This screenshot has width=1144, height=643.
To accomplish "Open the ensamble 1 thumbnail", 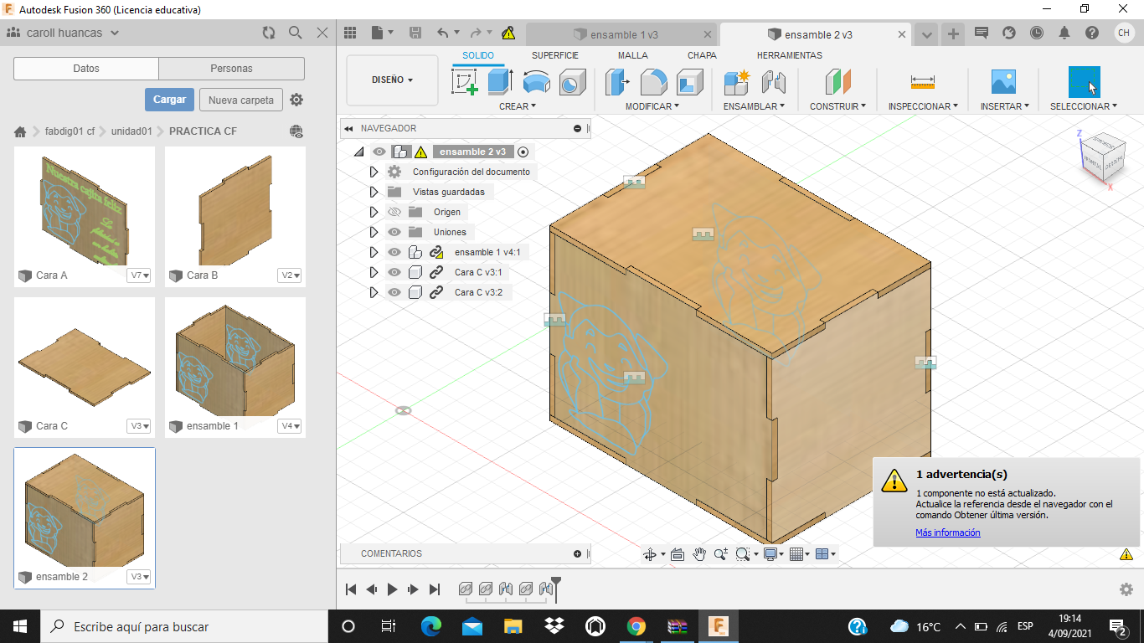I will click(x=235, y=358).
